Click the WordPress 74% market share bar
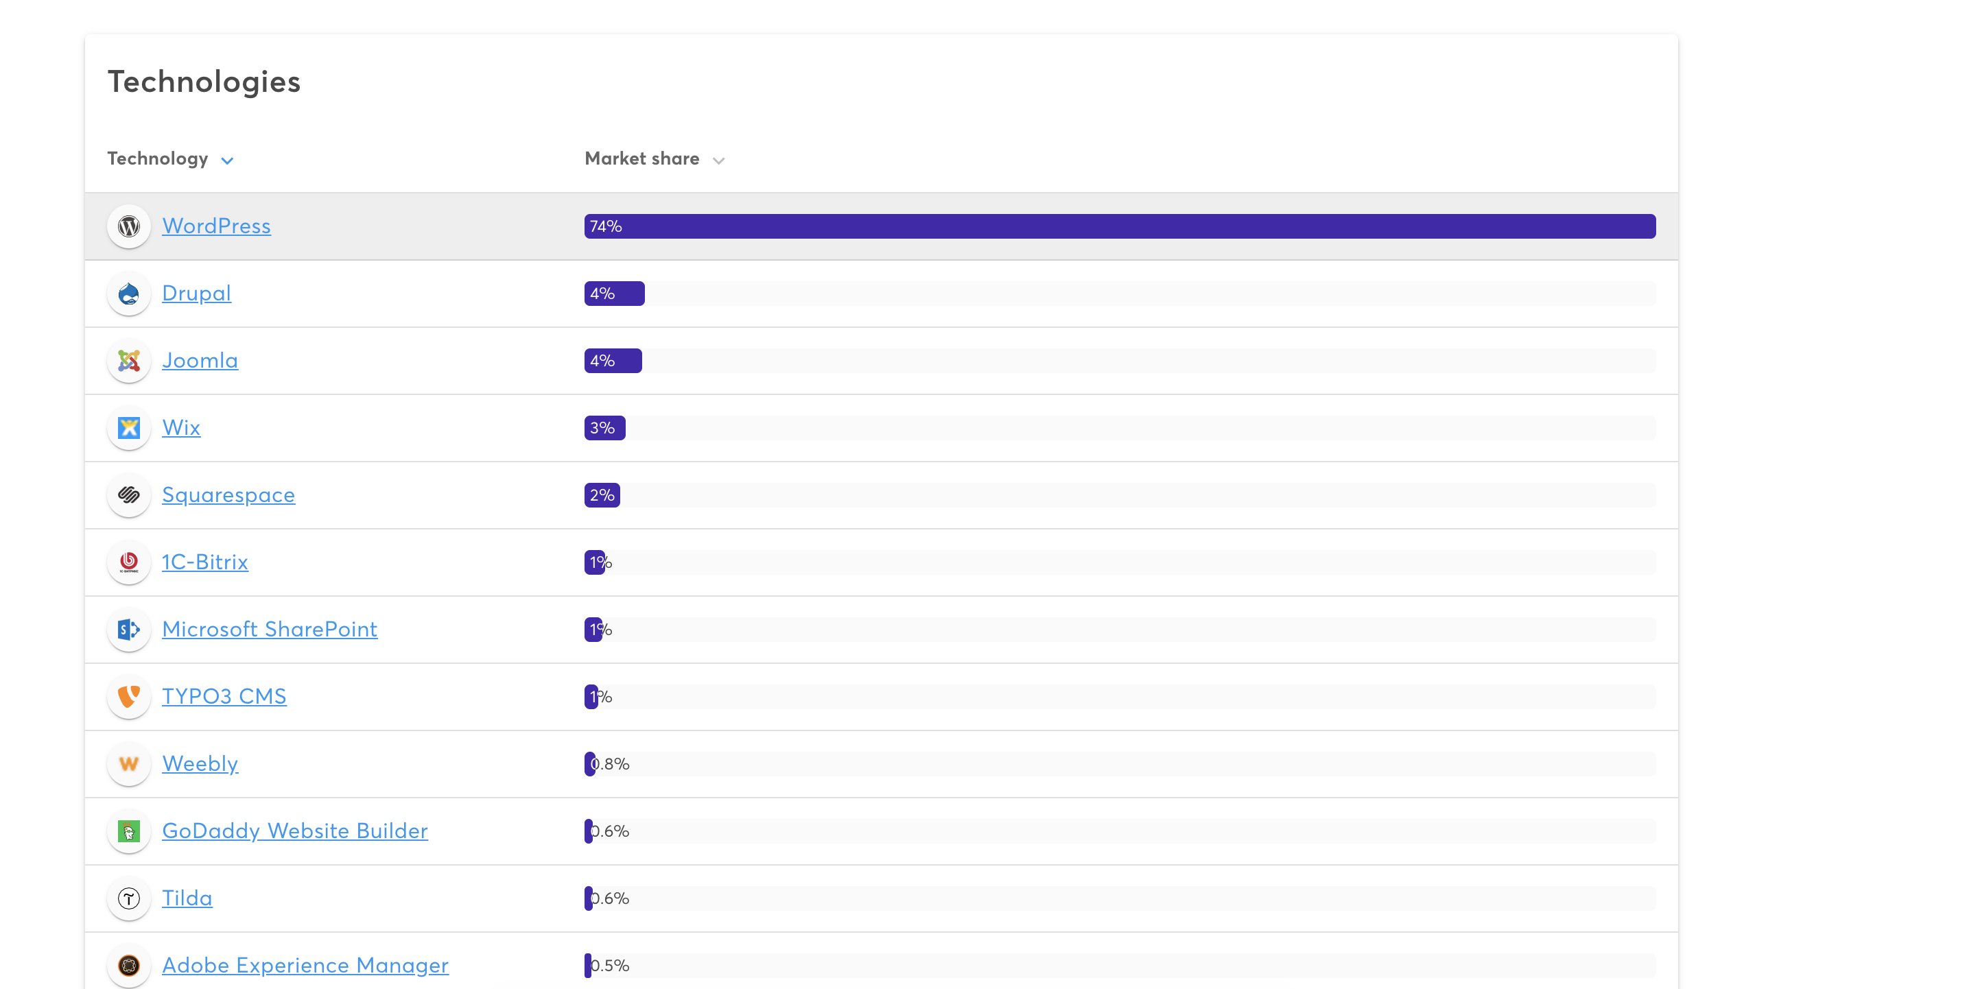Screen dimensions: 1980x989 coord(1120,227)
